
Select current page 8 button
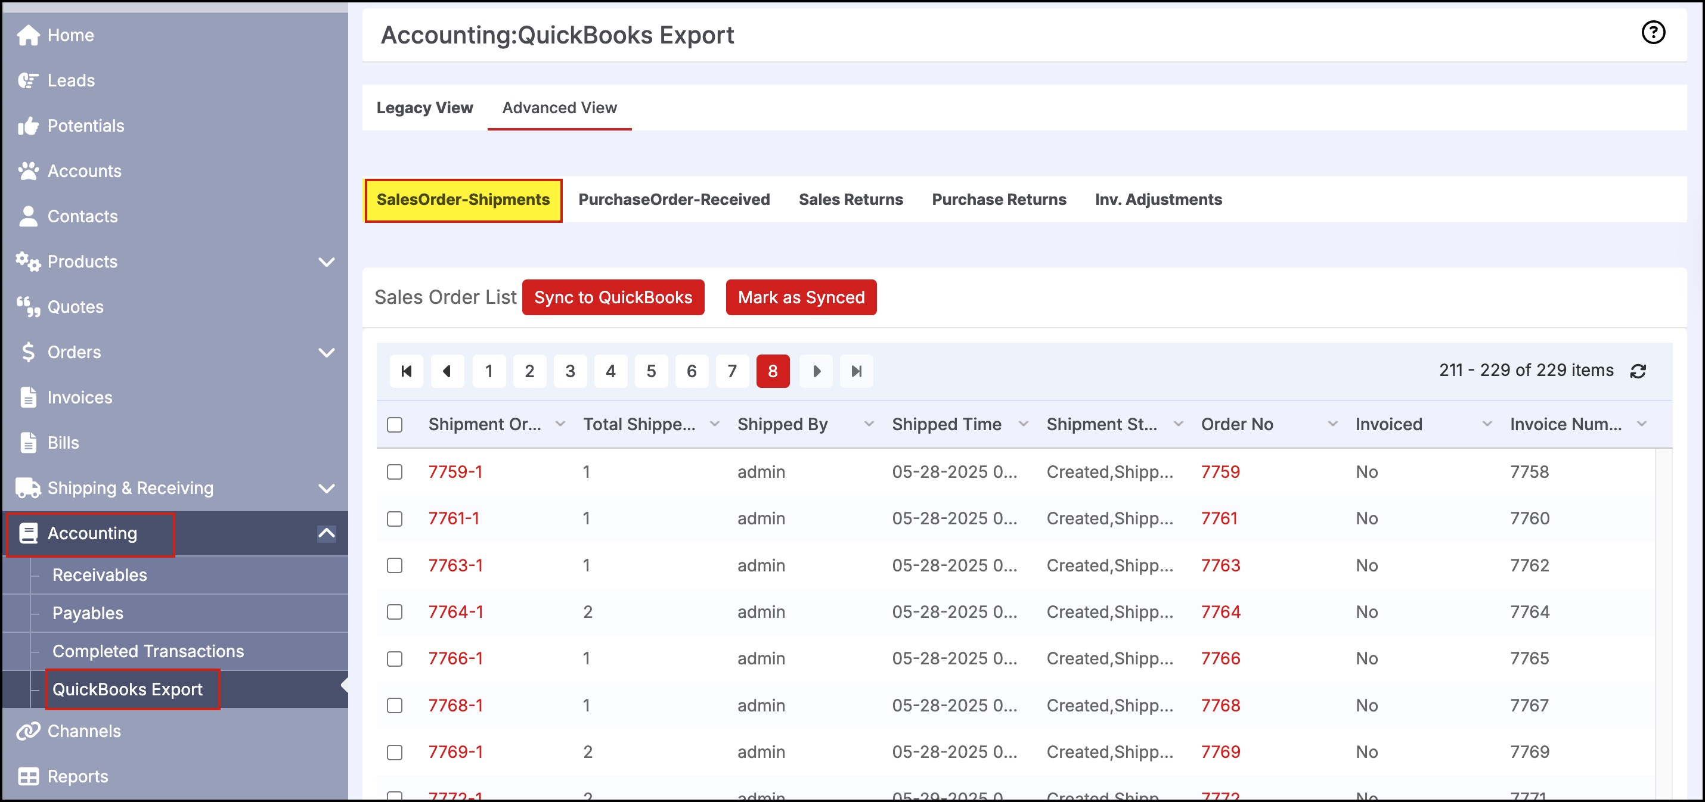click(773, 371)
